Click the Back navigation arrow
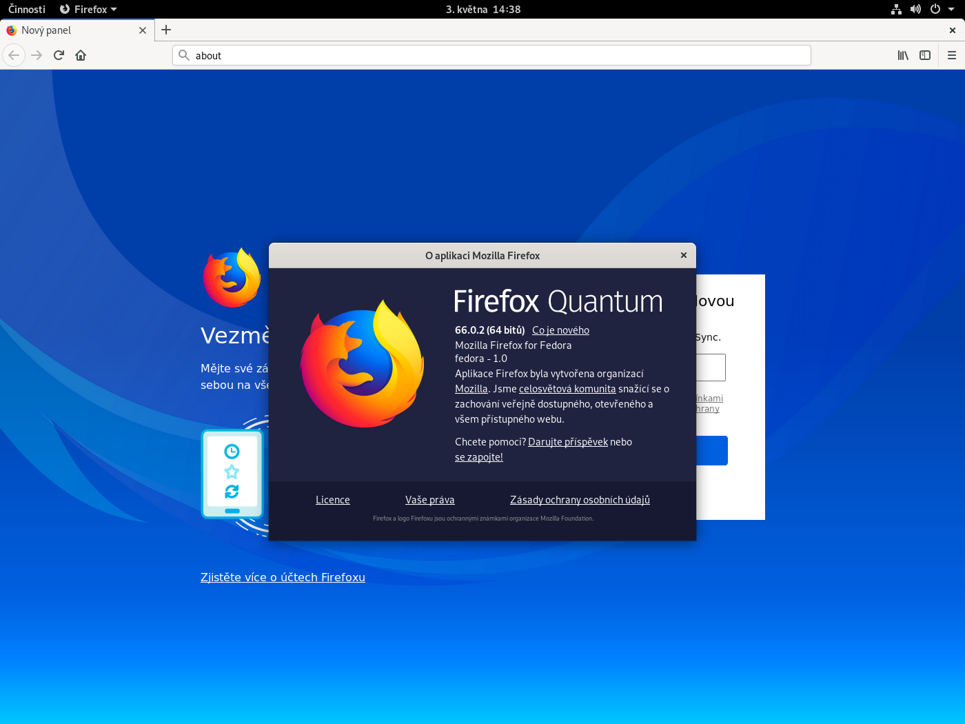The width and height of the screenshot is (965, 724). click(x=14, y=55)
